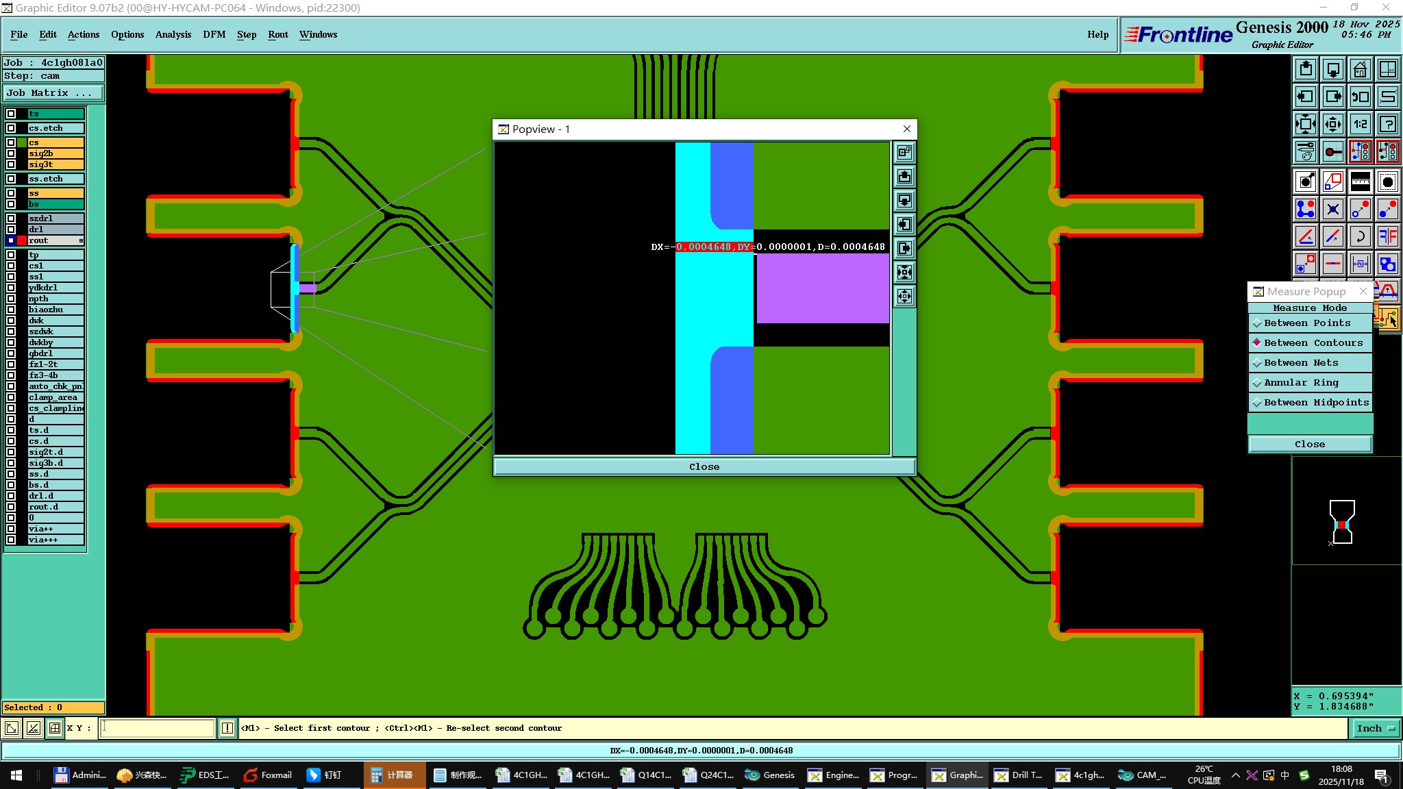Toggle display checkbox for drl layer
The width and height of the screenshot is (1403, 789).
(11, 229)
